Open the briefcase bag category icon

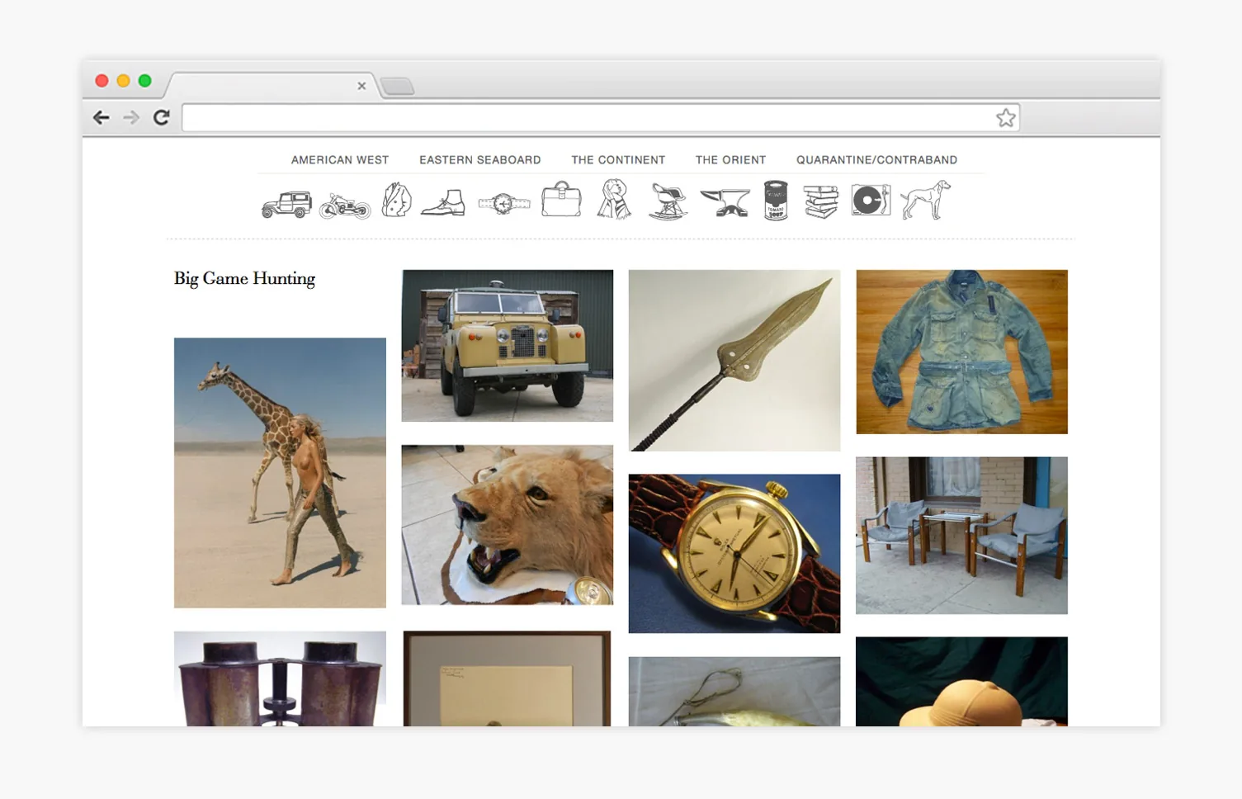[562, 199]
